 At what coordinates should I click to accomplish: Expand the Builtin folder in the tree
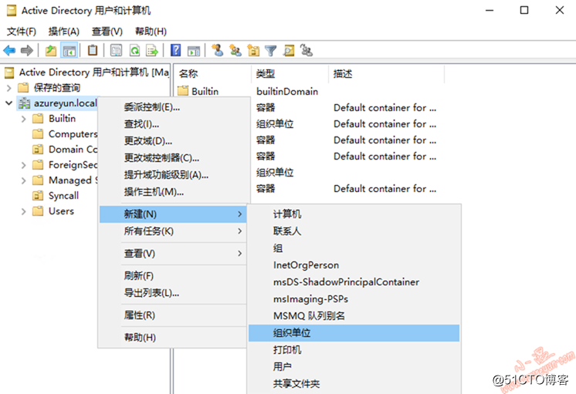23,119
